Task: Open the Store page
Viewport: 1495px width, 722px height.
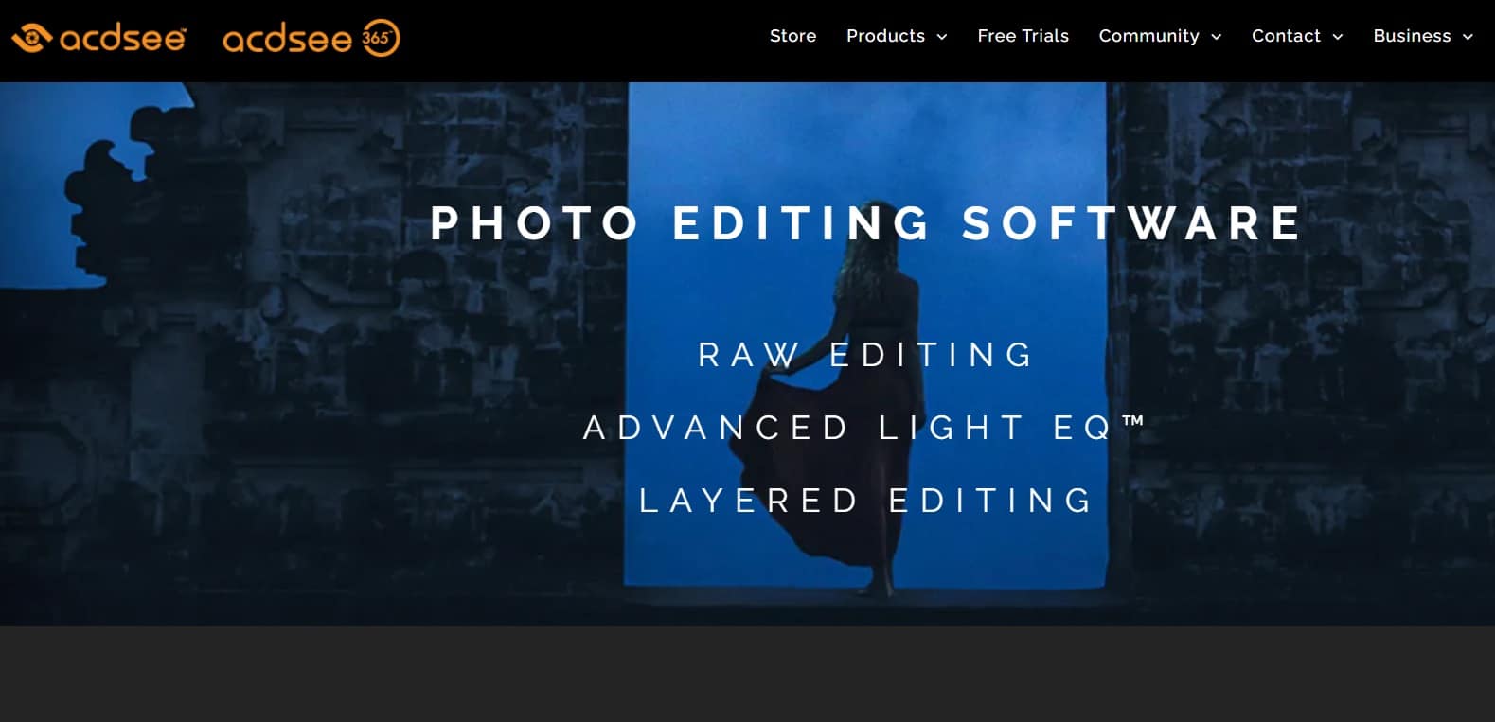Action: pos(792,36)
